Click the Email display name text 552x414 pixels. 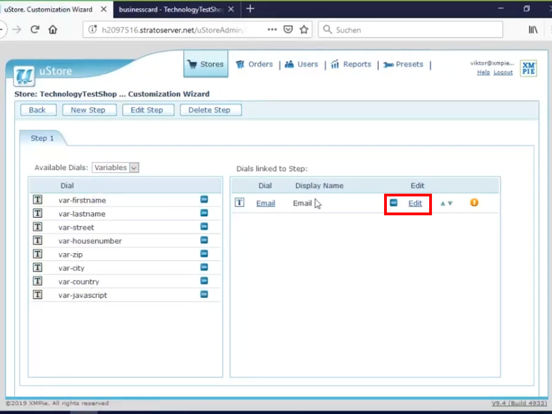302,203
